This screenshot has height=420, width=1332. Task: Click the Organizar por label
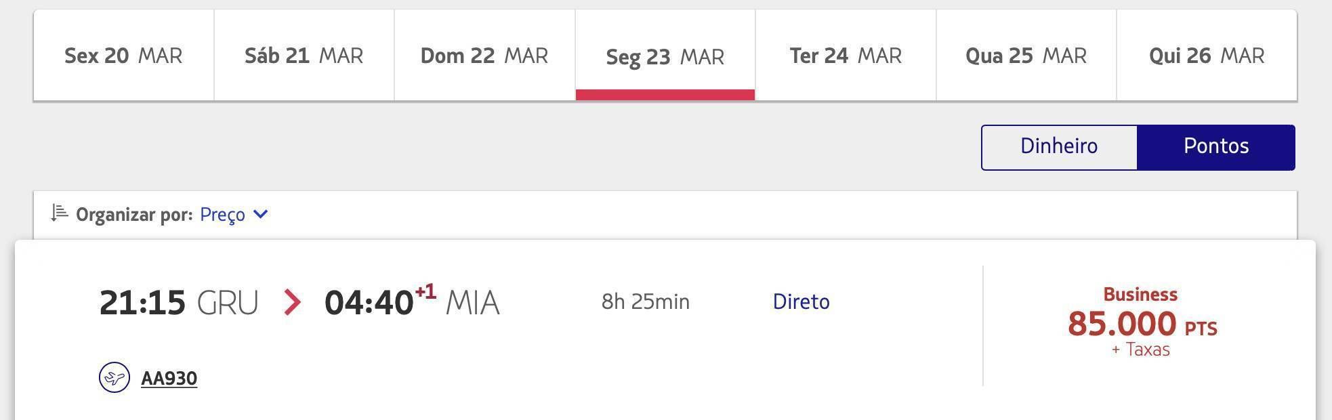tap(134, 215)
